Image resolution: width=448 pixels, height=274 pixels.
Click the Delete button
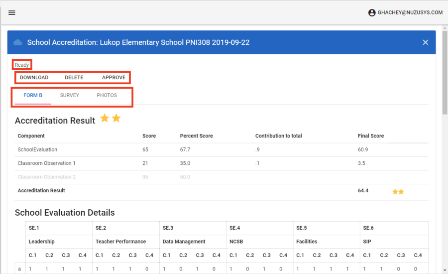pyautogui.click(x=74, y=78)
